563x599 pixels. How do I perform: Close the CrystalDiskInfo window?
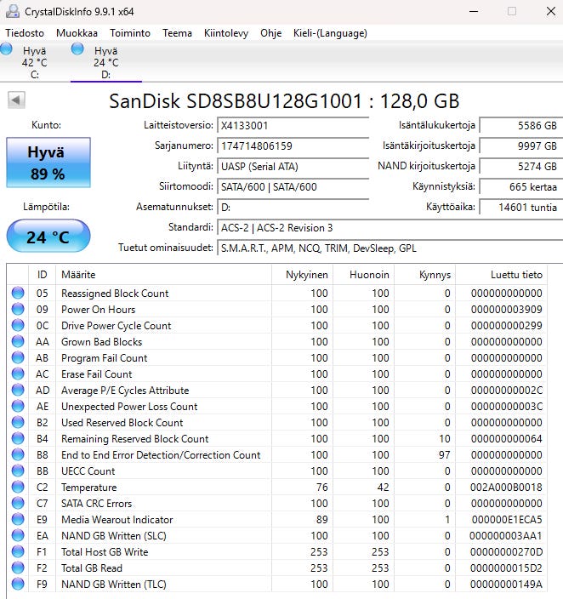(551, 11)
